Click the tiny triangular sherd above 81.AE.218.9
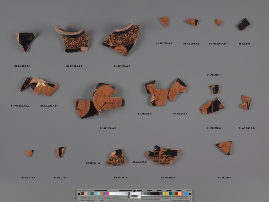 [30, 153]
